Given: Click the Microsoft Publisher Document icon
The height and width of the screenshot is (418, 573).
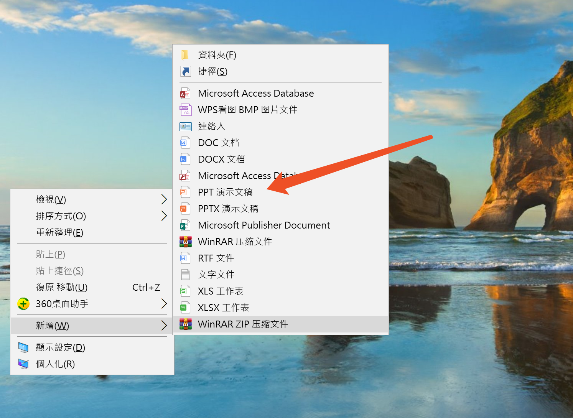Looking at the screenshot, I should (185, 225).
